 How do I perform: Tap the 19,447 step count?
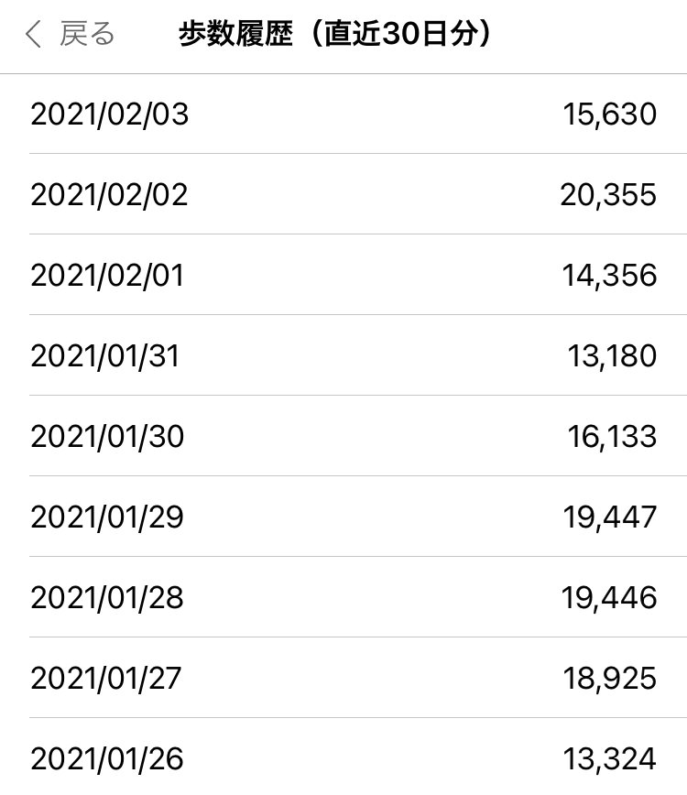[x=610, y=517]
